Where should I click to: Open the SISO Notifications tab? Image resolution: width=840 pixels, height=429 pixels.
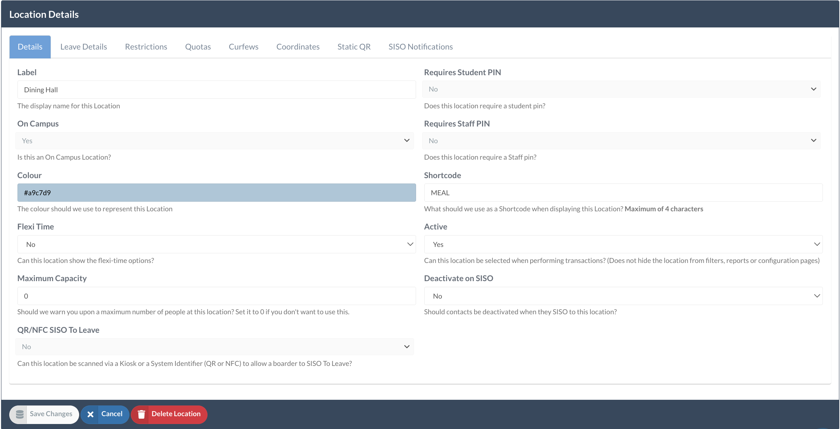[x=420, y=47]
